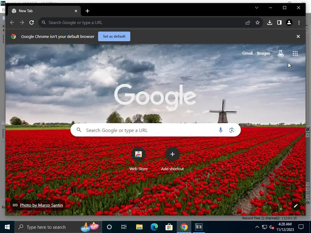This screenshot has height=233, width=311.
Task: Open the Images link
Action: pos(263,53)
